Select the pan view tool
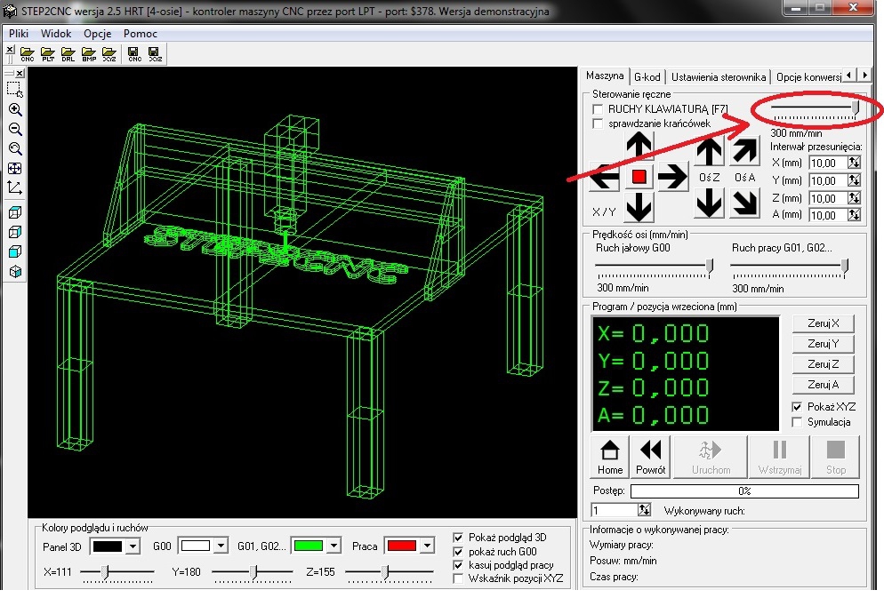The width and height of the screenshot is (884, 606). point(14,169)
